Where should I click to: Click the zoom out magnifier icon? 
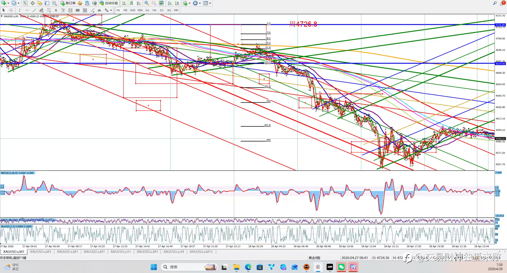154,3
